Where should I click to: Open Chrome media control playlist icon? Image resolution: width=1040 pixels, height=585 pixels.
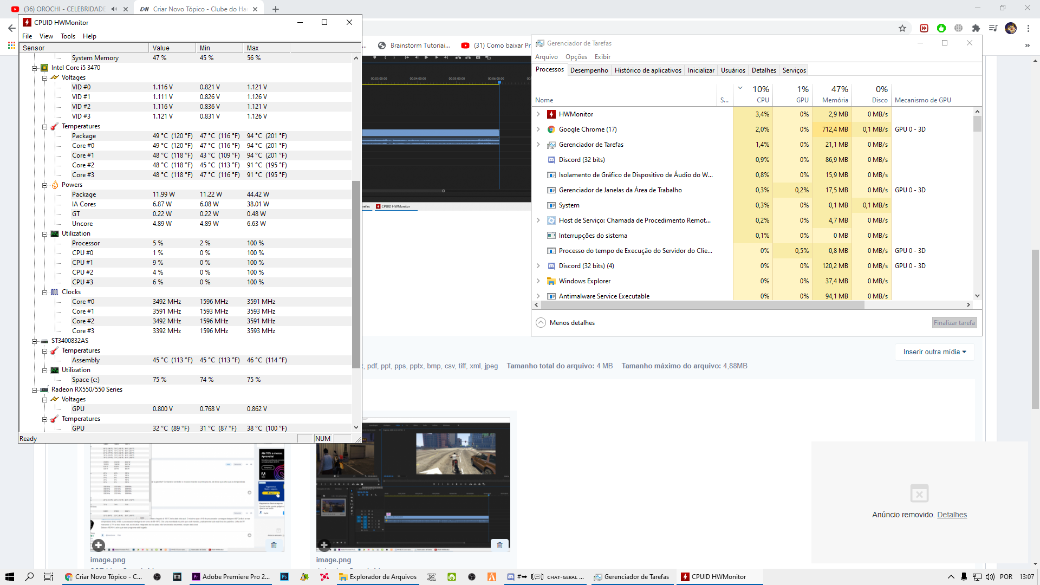[993, 28]
